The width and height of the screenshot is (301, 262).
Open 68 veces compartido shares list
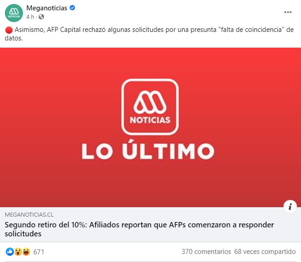[x=265, y=251]
